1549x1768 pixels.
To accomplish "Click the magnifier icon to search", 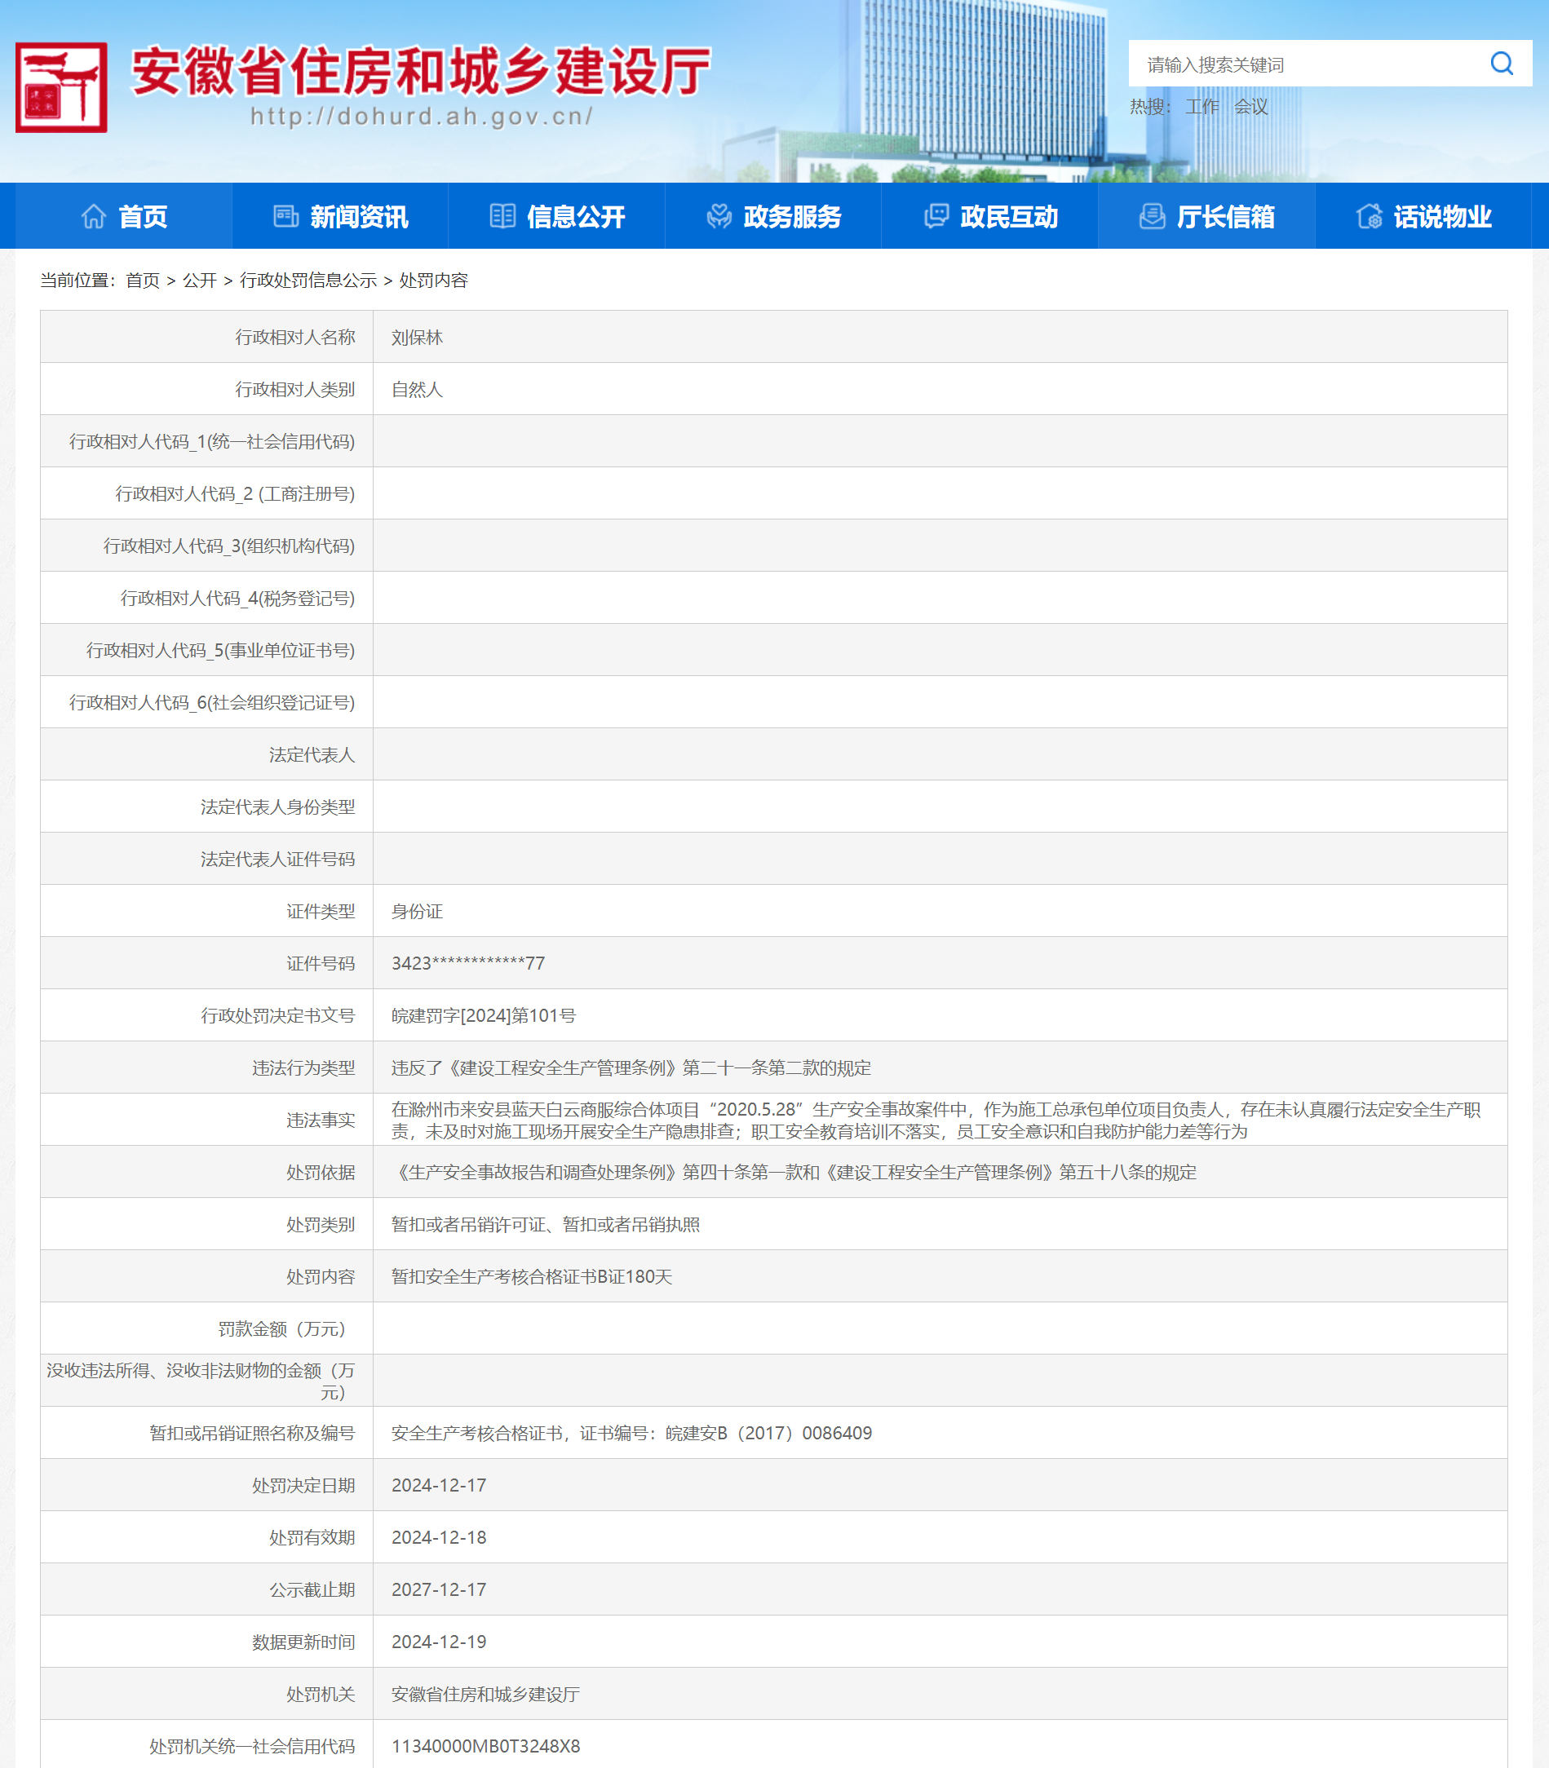I will pyautogui.click(x=1502, y=63).
